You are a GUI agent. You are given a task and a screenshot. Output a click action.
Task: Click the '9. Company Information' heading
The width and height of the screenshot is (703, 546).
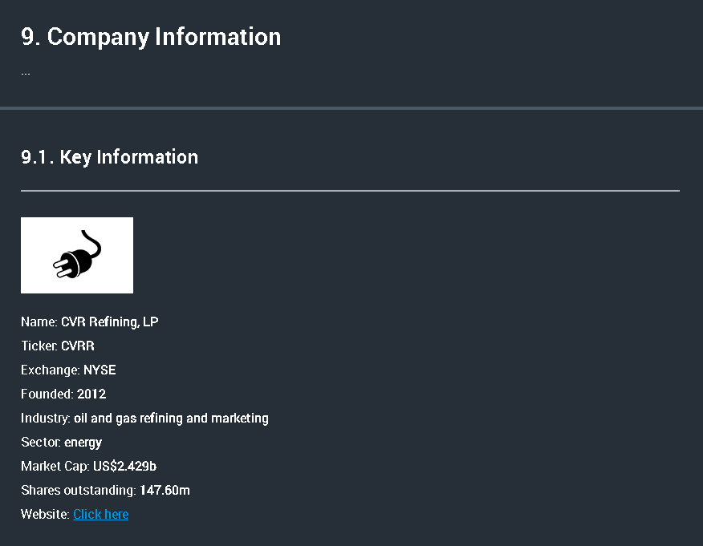pos(151,37)
